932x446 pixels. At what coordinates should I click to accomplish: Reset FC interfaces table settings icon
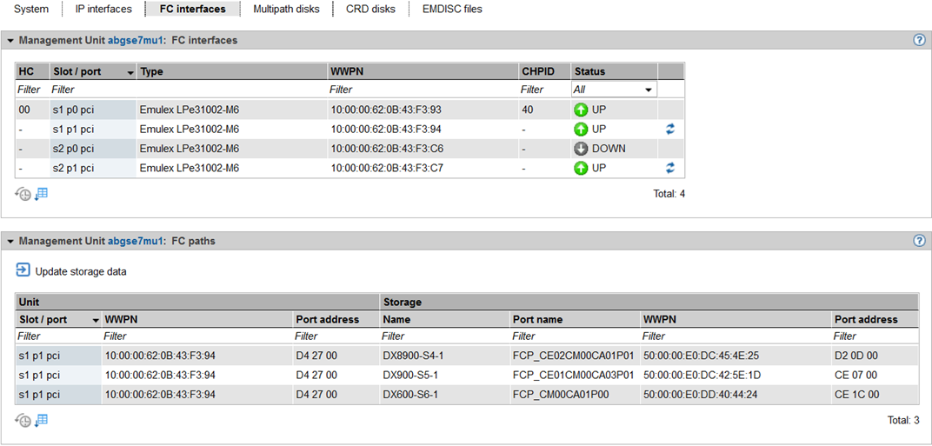23,194
